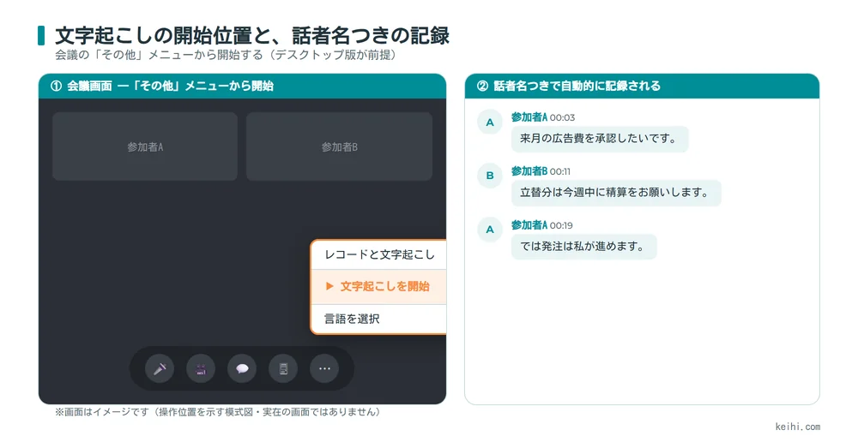Click the message 来月の広告費を承認したいです。

(x=600, y=139)
